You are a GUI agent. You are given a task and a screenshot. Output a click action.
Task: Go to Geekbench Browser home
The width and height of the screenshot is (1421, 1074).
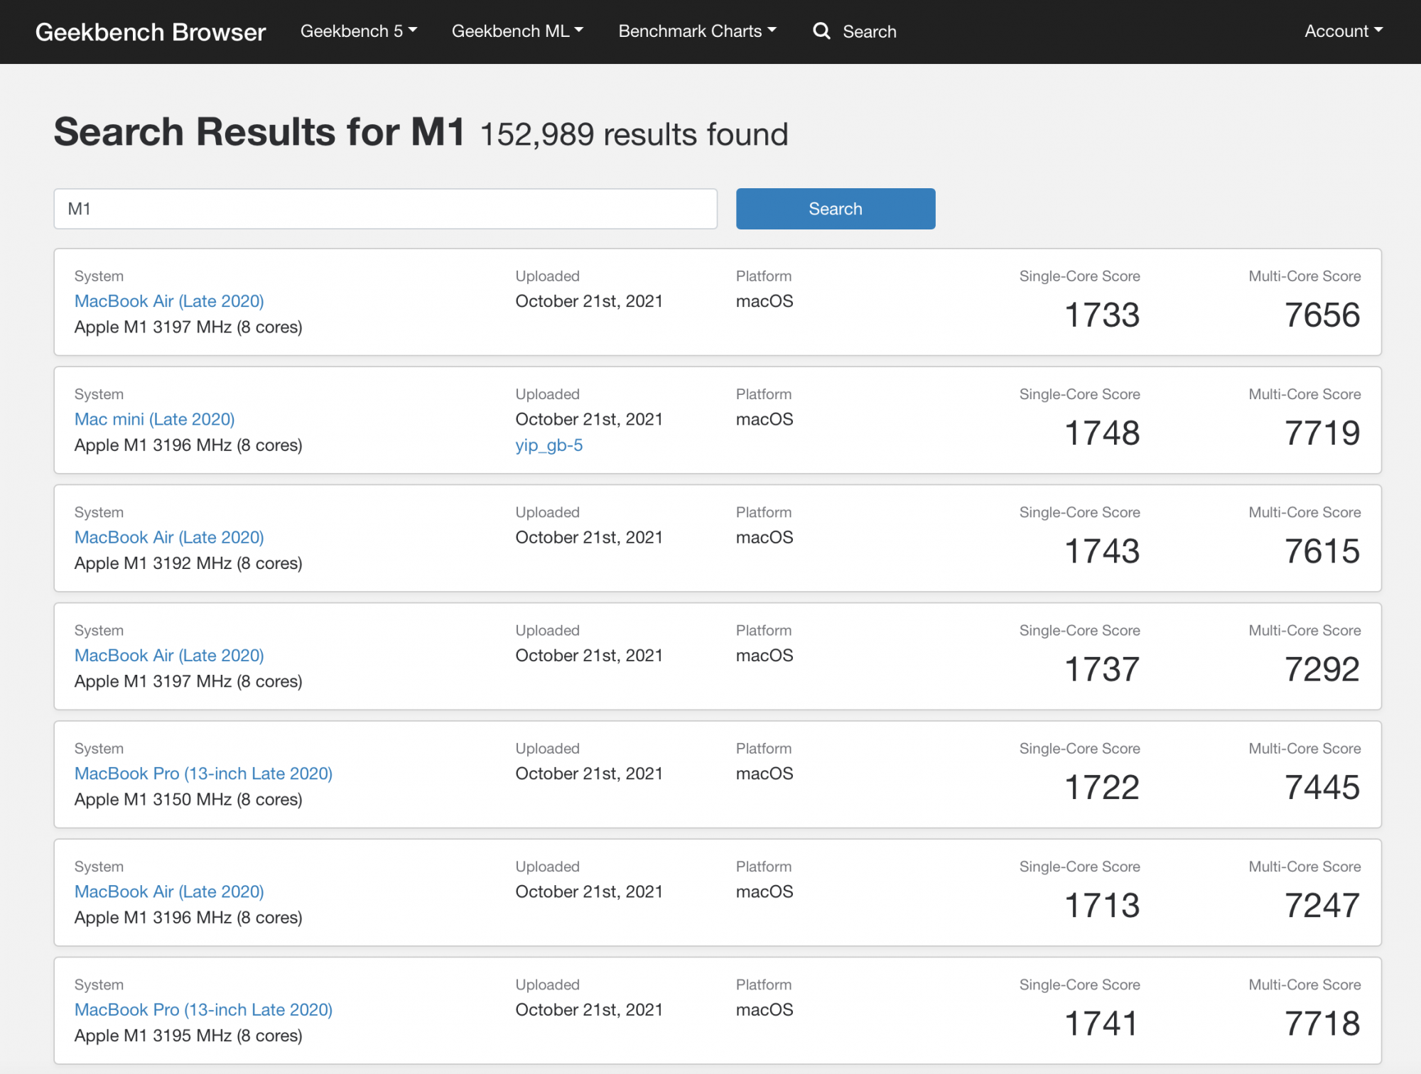(151, 32)
